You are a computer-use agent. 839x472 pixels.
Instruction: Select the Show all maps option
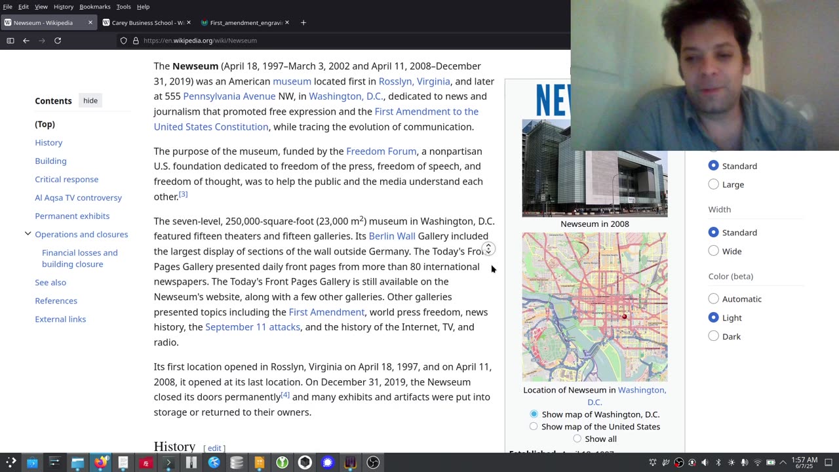(x=577, y=439)
